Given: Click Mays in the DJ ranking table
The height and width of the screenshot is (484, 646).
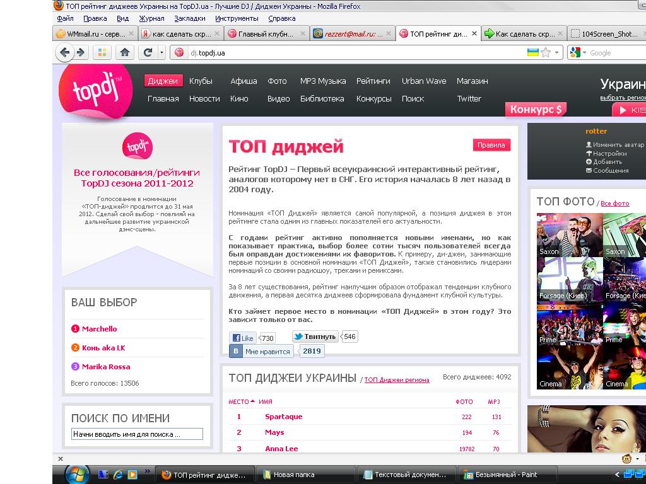Looking at the screenshot, I should point(274,432).
